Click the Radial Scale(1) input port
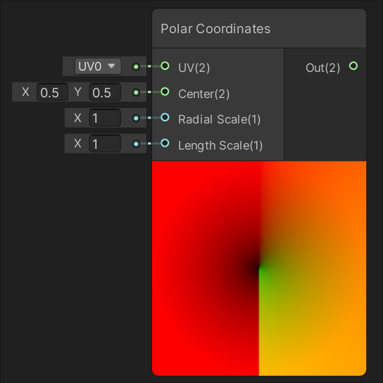 pyautogui.click(x=165, y=118)
